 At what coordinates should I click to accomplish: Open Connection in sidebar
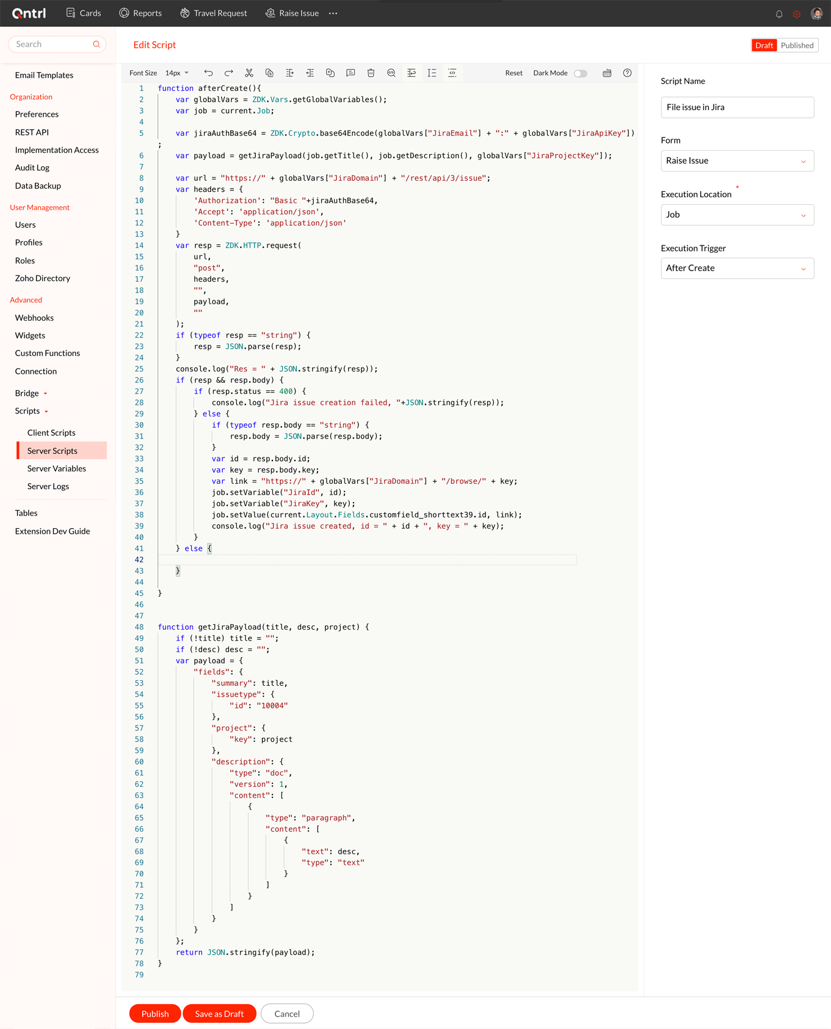pyautogui.click(x=35, y=371)
